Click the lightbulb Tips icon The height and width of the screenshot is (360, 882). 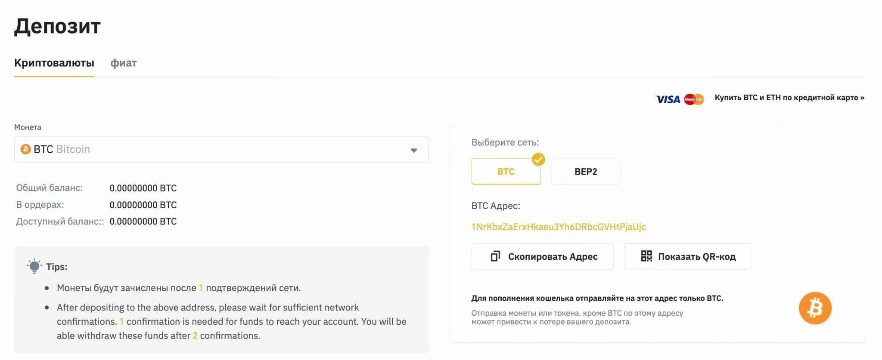(34, 266)
